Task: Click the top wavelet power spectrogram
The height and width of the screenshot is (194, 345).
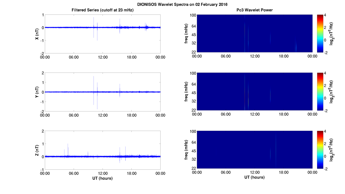Action: coord(255,34)
